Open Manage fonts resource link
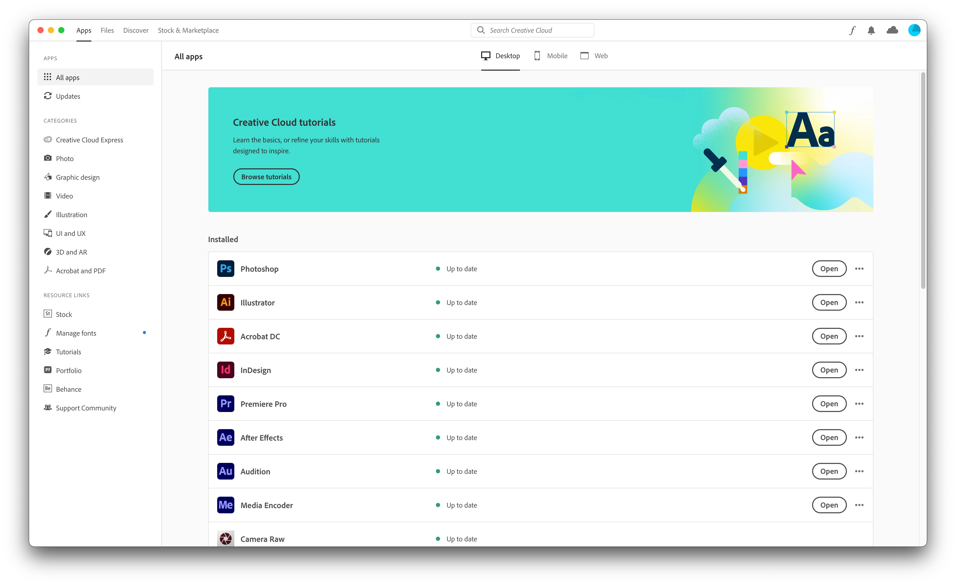 [x=76, y=333]
